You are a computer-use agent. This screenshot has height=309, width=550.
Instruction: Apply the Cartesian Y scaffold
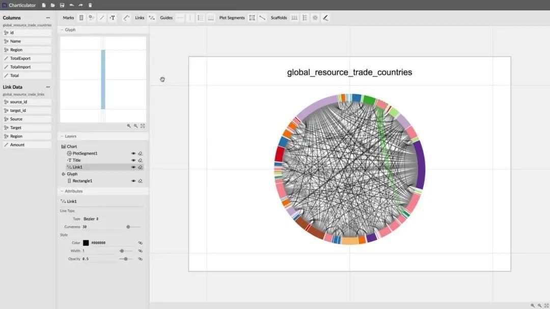305,18
